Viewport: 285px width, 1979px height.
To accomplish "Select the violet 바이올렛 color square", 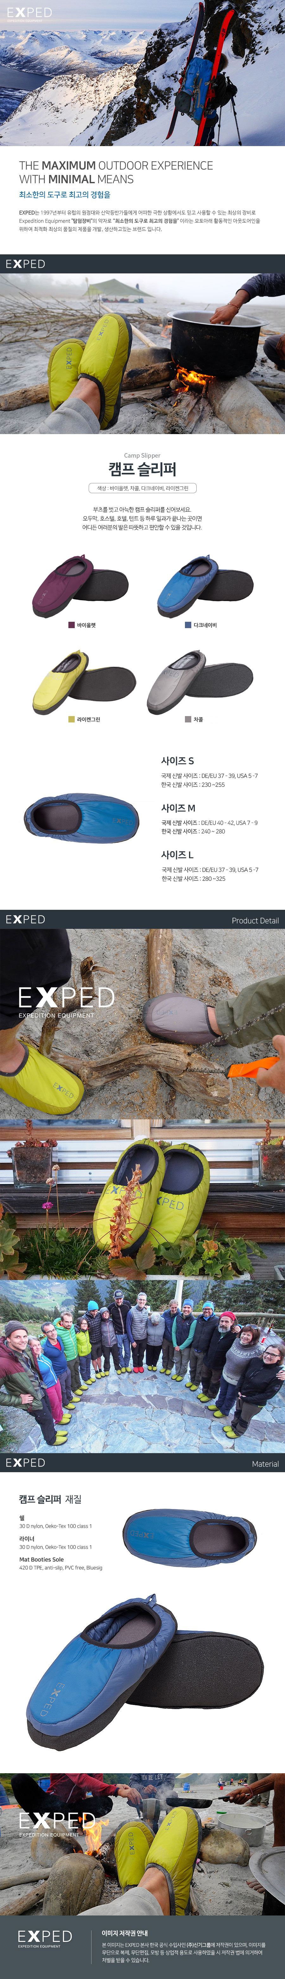I will [71, 625].
